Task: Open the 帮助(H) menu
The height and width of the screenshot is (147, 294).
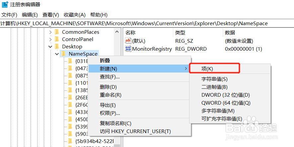Action: 99,15
